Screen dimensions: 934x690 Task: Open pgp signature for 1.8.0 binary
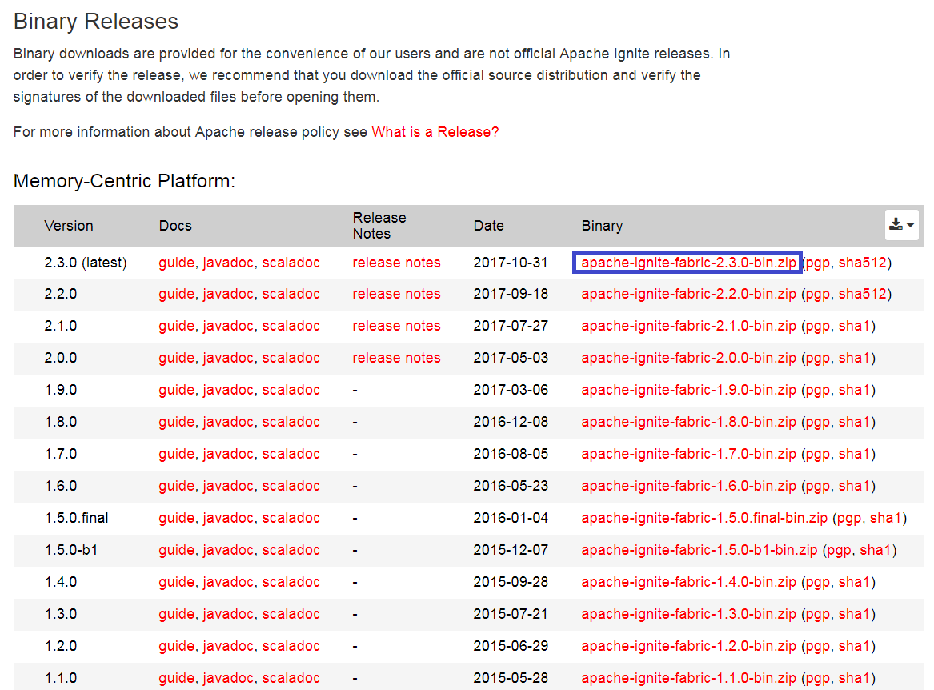818,423
